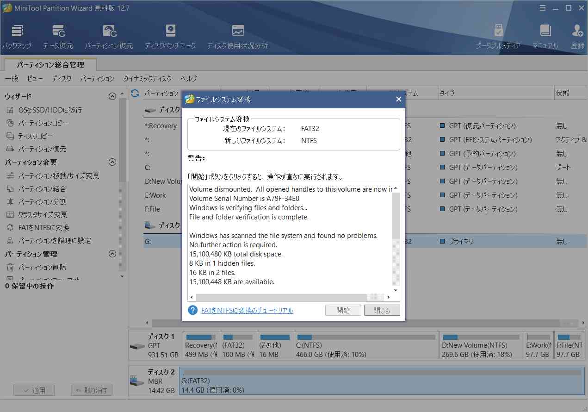Image resolution: width=588 pixels, height=412 pixels.
Task: Click the log output horizontal scrollbar
Action: coord(281,297)
